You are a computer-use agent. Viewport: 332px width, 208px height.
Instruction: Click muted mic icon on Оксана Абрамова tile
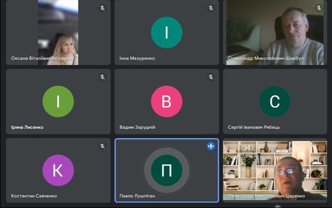(102, 8)
